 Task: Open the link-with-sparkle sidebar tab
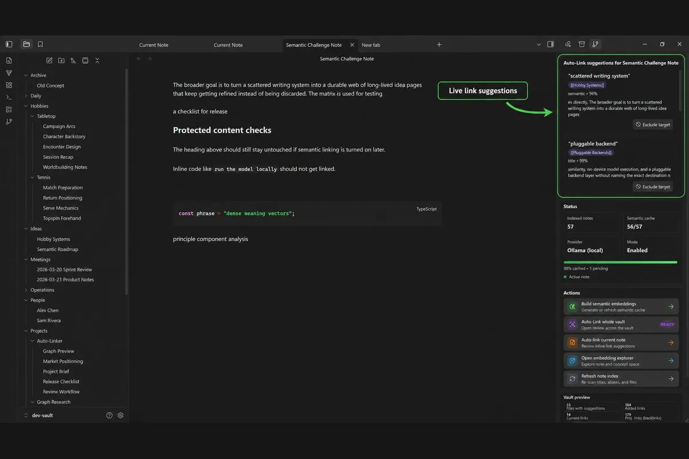[x=568, y=44]
